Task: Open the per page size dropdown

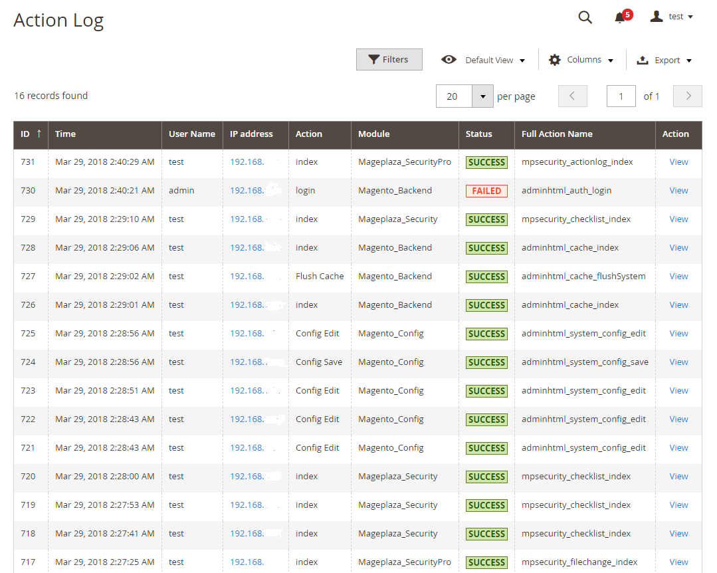Action: [482, 96]
